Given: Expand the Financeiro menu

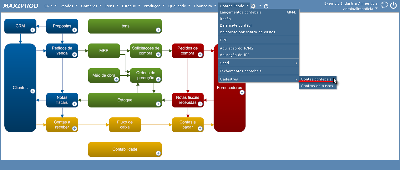Looking at the screenshot, I should 205,6.
